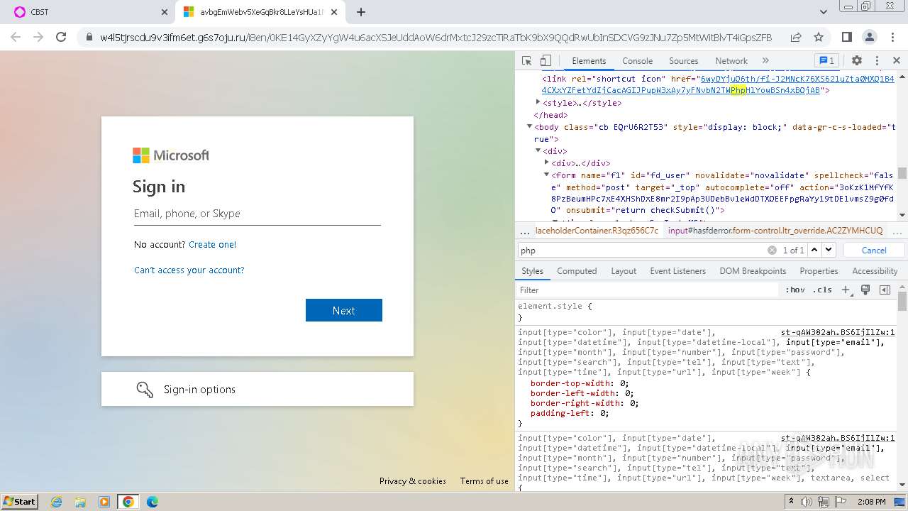Switch to the CBST tab
The height and width of the screenshot is (511, 908).
[89, 12]
